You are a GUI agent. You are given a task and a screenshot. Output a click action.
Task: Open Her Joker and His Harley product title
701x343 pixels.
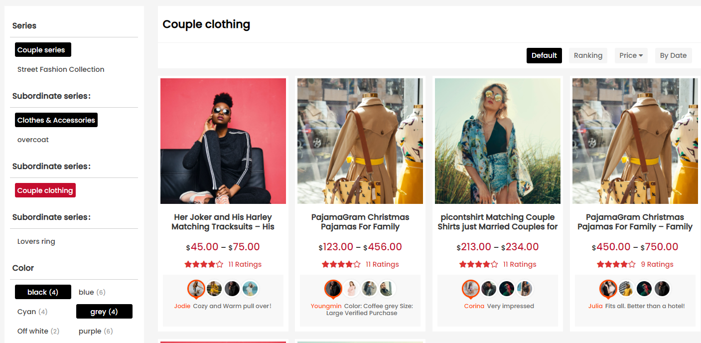223,222
